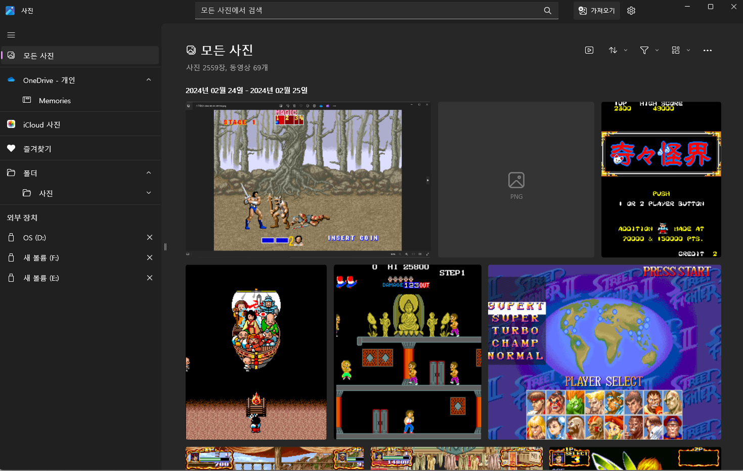The image size is (743, 471).
Task: Click the date range 2024년 02월 24일 heading
Action: [246, 91]
